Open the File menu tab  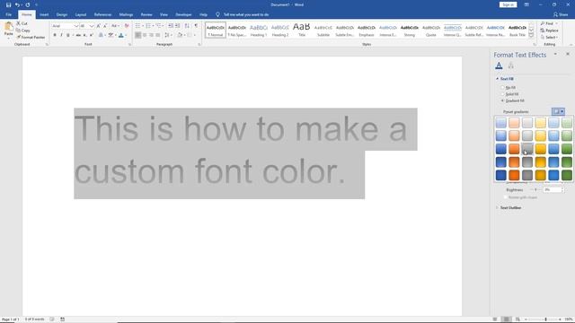pos(8,14)
